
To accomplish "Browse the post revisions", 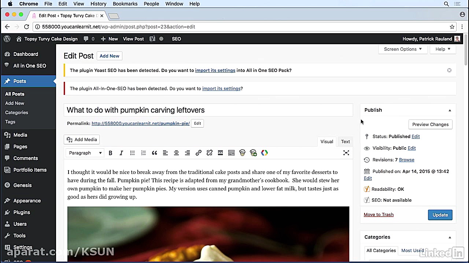I will point(407,160).
